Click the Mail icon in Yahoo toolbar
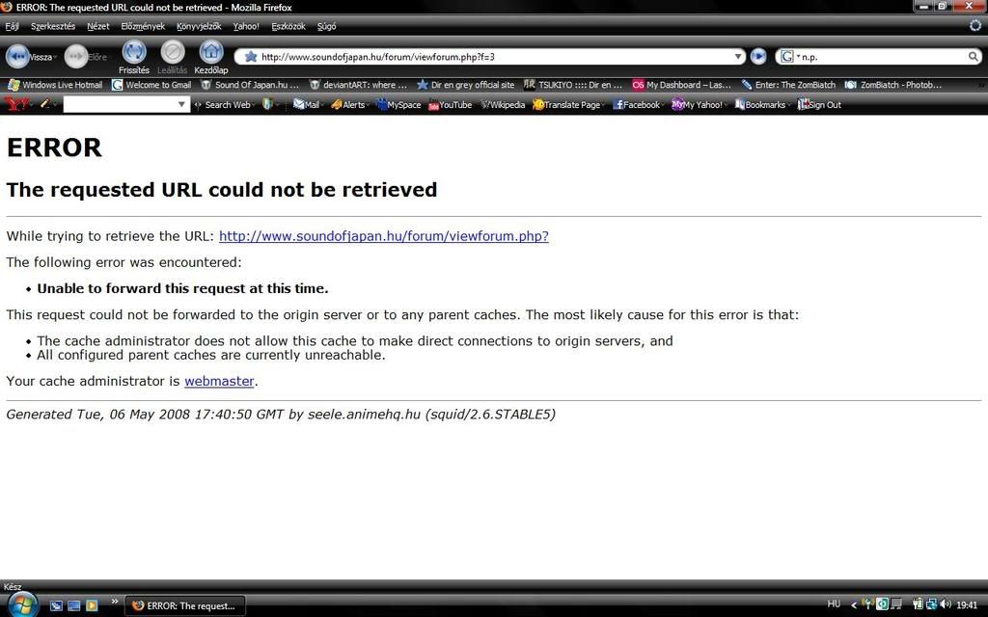The width and height of the screenshot is (988, 617). 306,105
